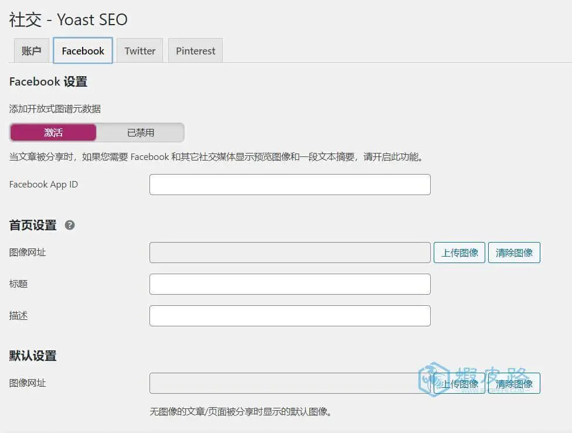
Task: Switch to the Pinterest tab
Action: 195,51
